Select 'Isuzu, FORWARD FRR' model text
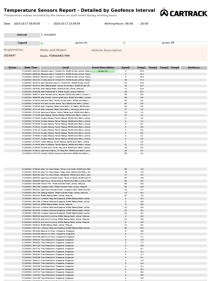This screenshot has width=211, height=281. point(55,56)
